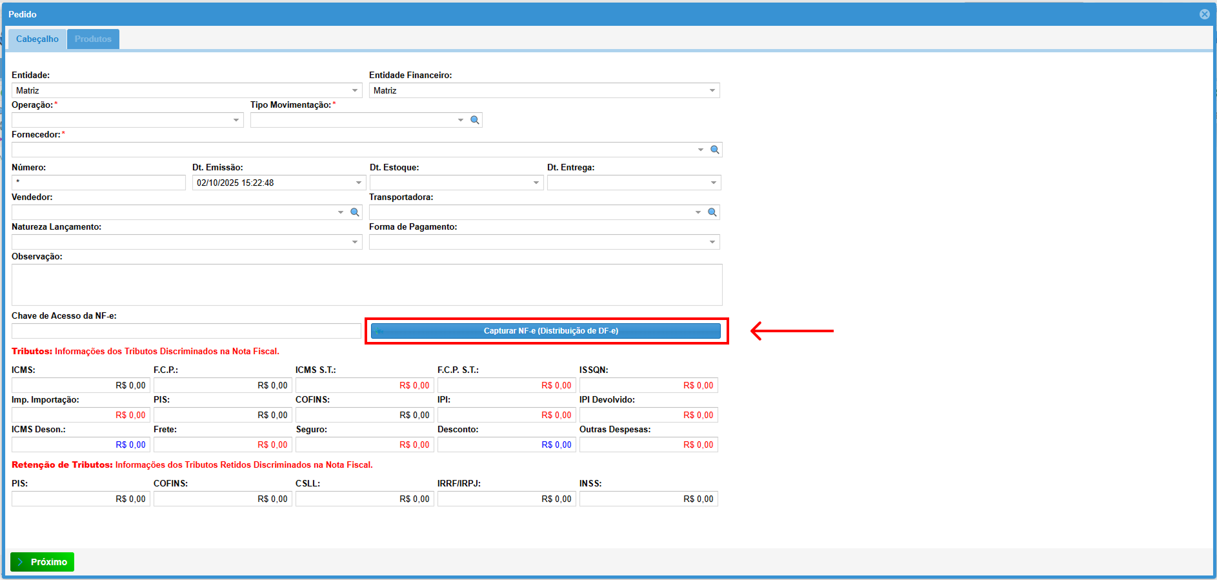Expand the Entidade Financeiro dropdown
This screenshot has width=1217, height=580.
coord(712,91)
